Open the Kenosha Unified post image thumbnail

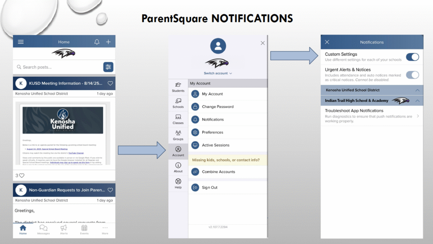point(63,134)
